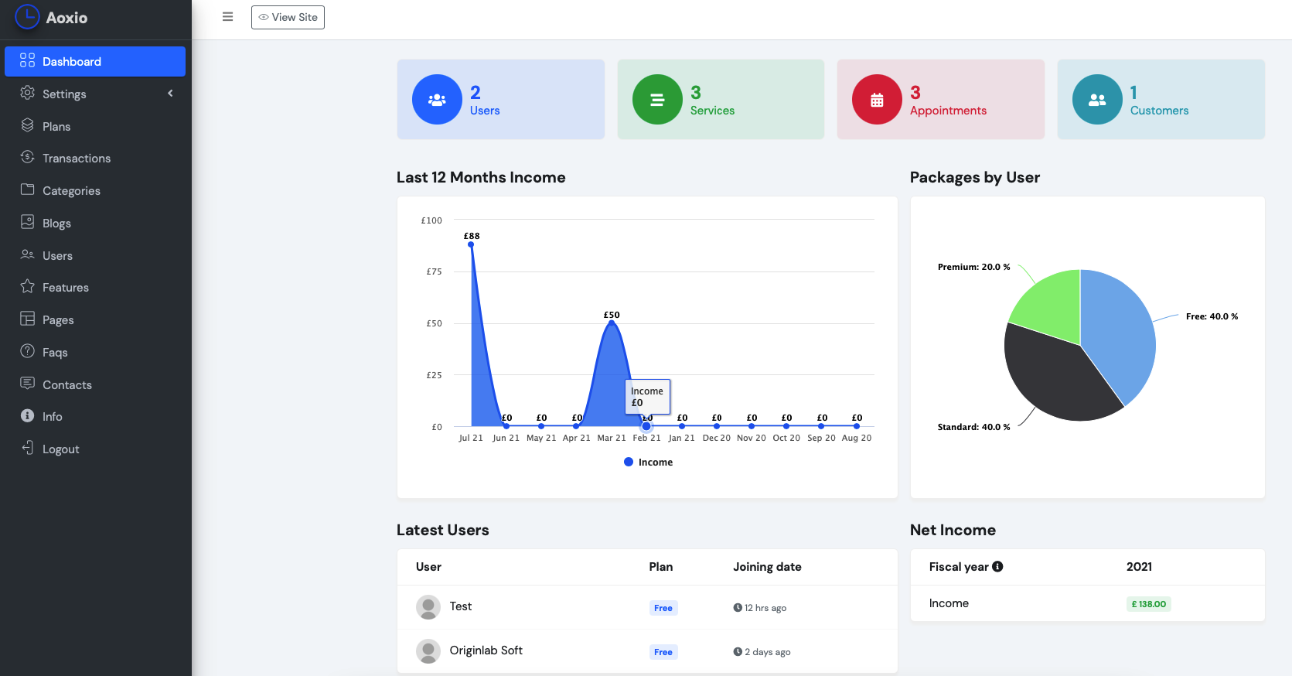Click the red Appointments calendar icon circle
This screenshot has height=676, width=1292.
click(x=877, y=100)
